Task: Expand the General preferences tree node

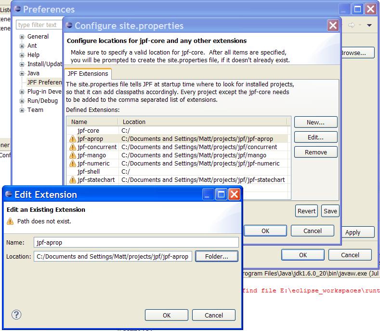Action: (x=22, y=37)
